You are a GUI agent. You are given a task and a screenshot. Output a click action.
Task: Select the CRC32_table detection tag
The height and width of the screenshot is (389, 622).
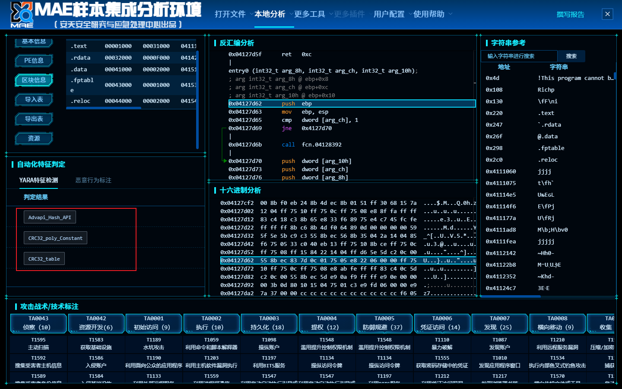(44, 259)
